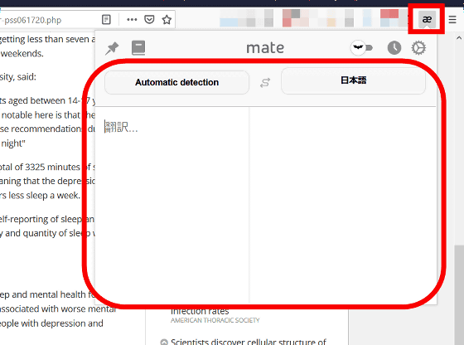Save page to Pocket
Image resolution: width=464 pixels, height=345 pixels.
pyautogui.click(x=149, y=20)
